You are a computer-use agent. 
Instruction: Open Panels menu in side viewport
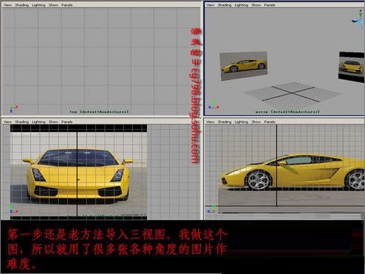[270, 122]
